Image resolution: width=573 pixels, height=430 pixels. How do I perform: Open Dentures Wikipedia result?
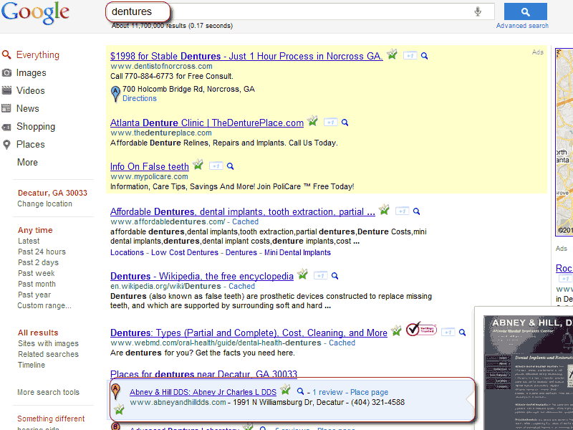[x=202, y=276]
